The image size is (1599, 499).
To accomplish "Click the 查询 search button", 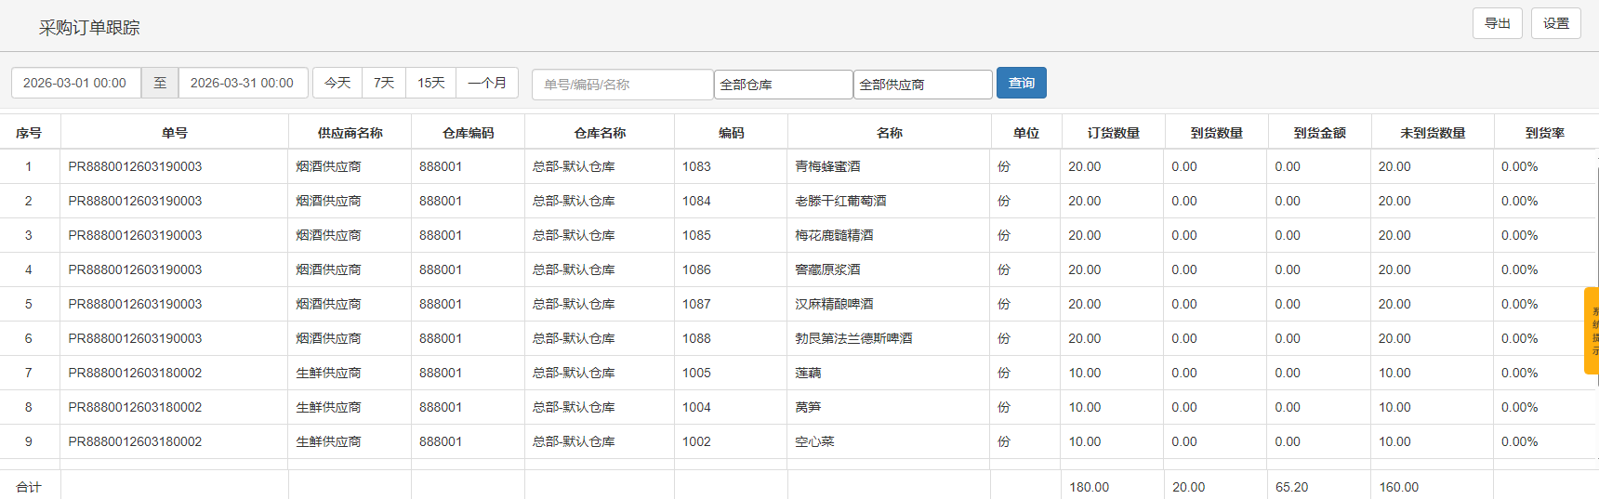I will [1021, 83].
